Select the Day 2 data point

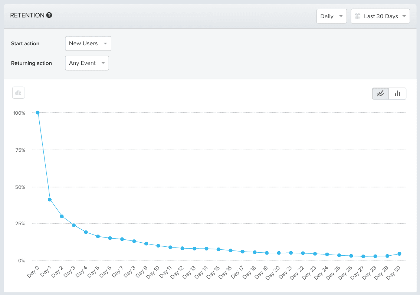pyautogui.click(x=62, y=216)
